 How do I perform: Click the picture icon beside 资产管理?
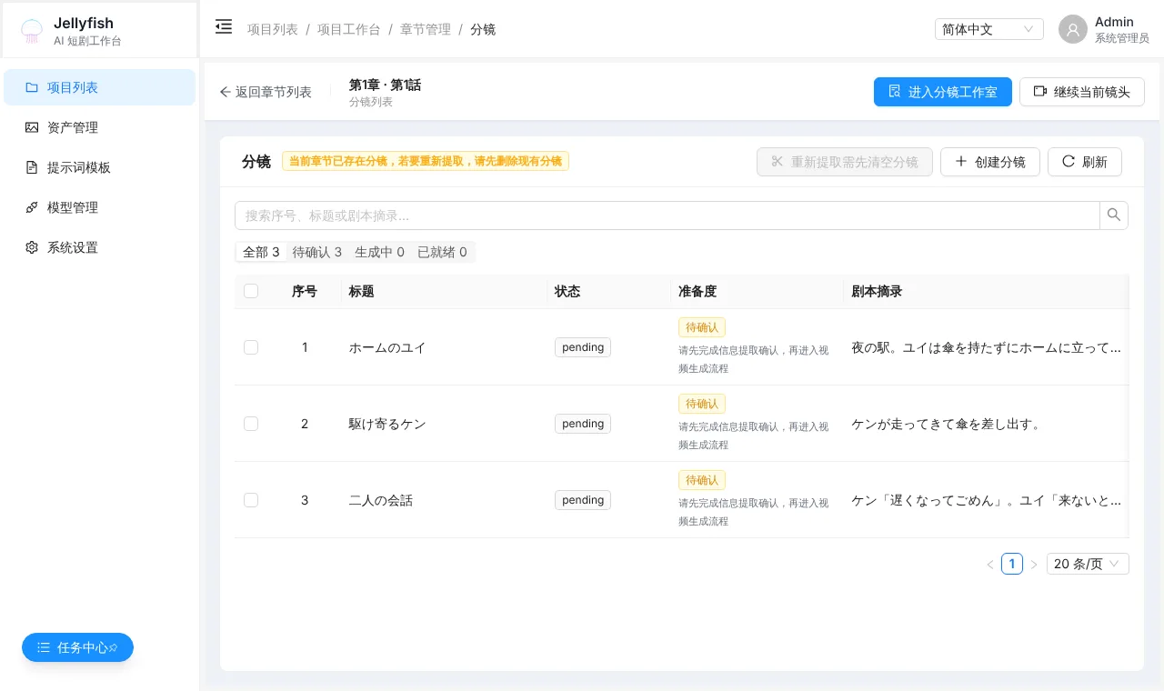32,128
